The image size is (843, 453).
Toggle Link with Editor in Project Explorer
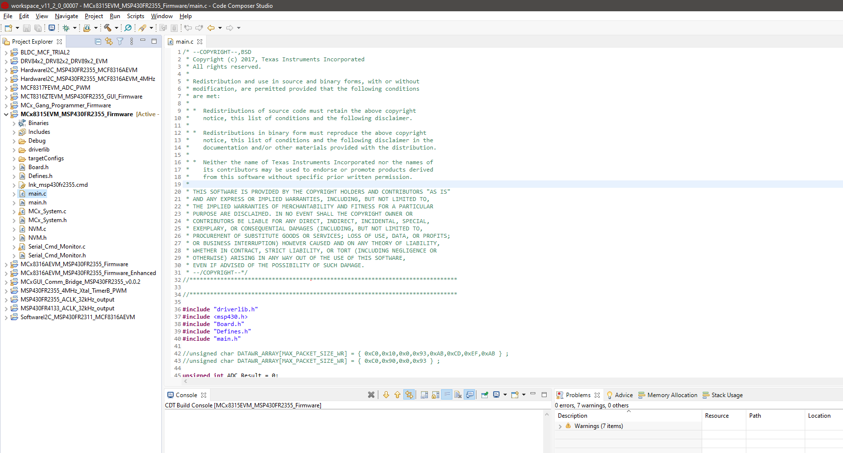tap(109, 42)
